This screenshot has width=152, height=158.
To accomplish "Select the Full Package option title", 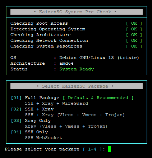I will pos(42,98).
